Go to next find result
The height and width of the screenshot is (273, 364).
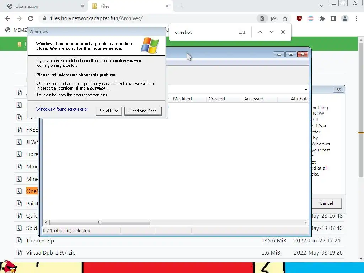pyautogui.click(x=272, y=32)
